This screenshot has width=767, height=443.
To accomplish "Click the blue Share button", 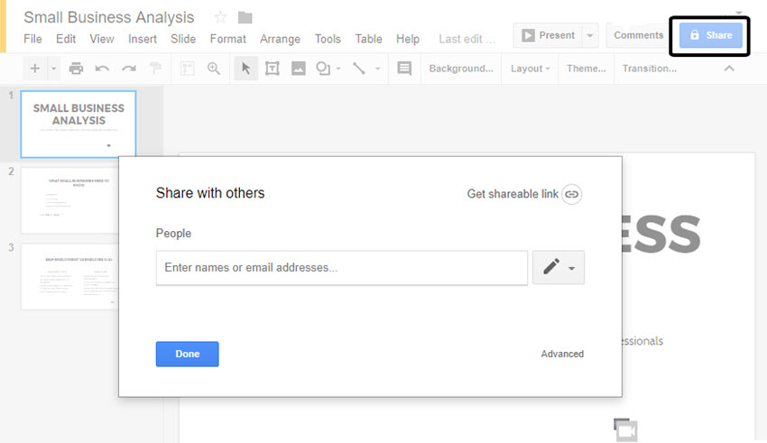I will pyautogui.click(x=711, y=35).
